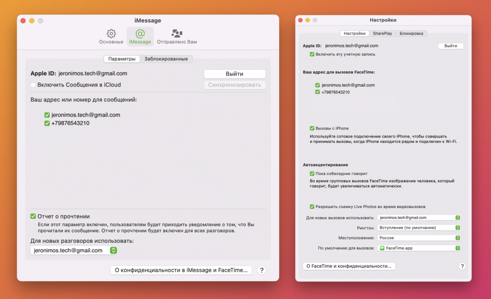491x299 pixels.
Task: Open По умолчанию для вызовов dropdown
Action: pos(419,248)
